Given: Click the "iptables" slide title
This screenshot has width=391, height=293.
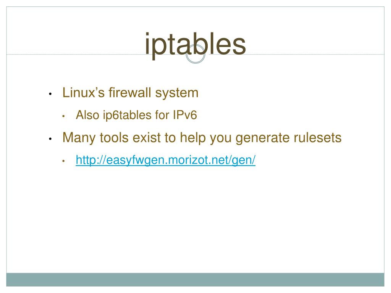Looking at the screenshot, I should (x=195, y=45).
